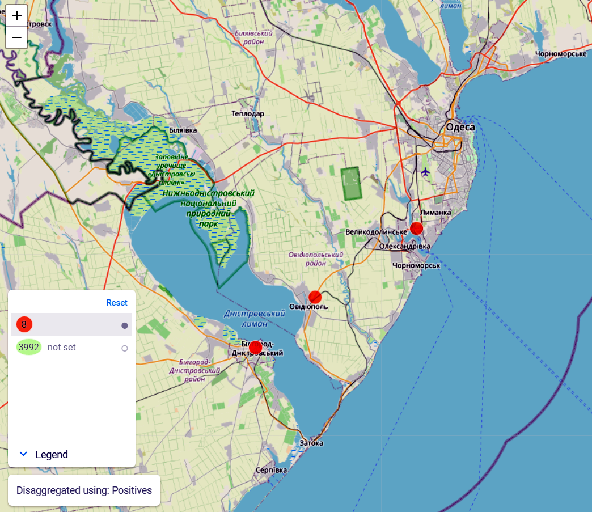Collapse the Legend chevron

23,454
